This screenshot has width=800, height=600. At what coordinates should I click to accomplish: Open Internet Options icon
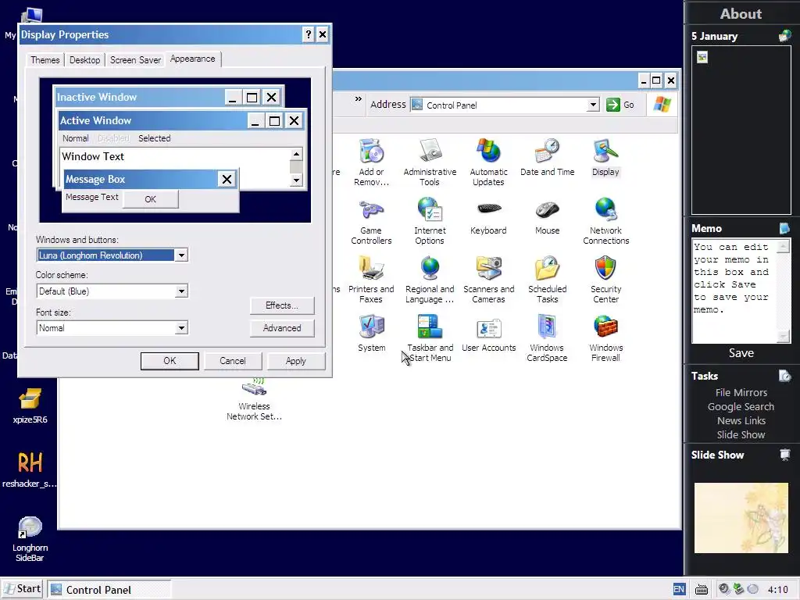430,221
